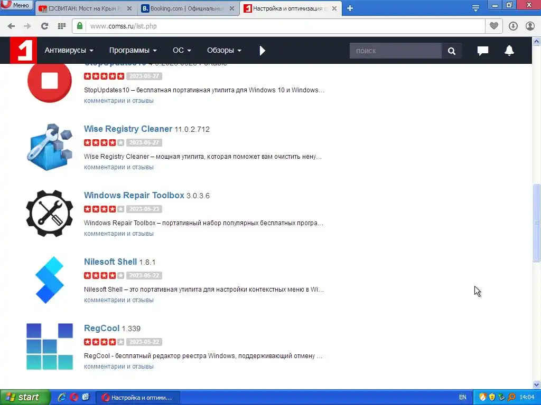The width and height of the screenshot is (541, 405).
Task: Click the Wise Registry Cleaner blue icon
Action: (50, 147)
